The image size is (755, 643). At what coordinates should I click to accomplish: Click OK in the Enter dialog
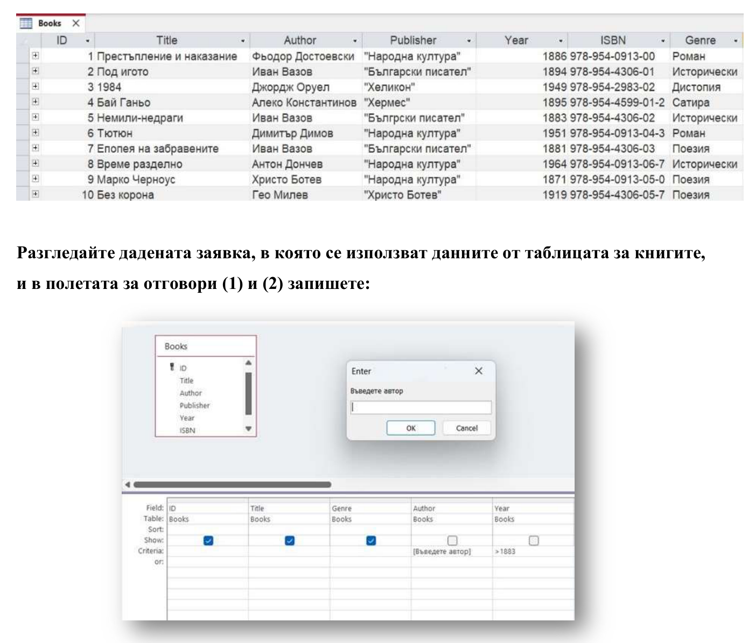coord(411,428)
